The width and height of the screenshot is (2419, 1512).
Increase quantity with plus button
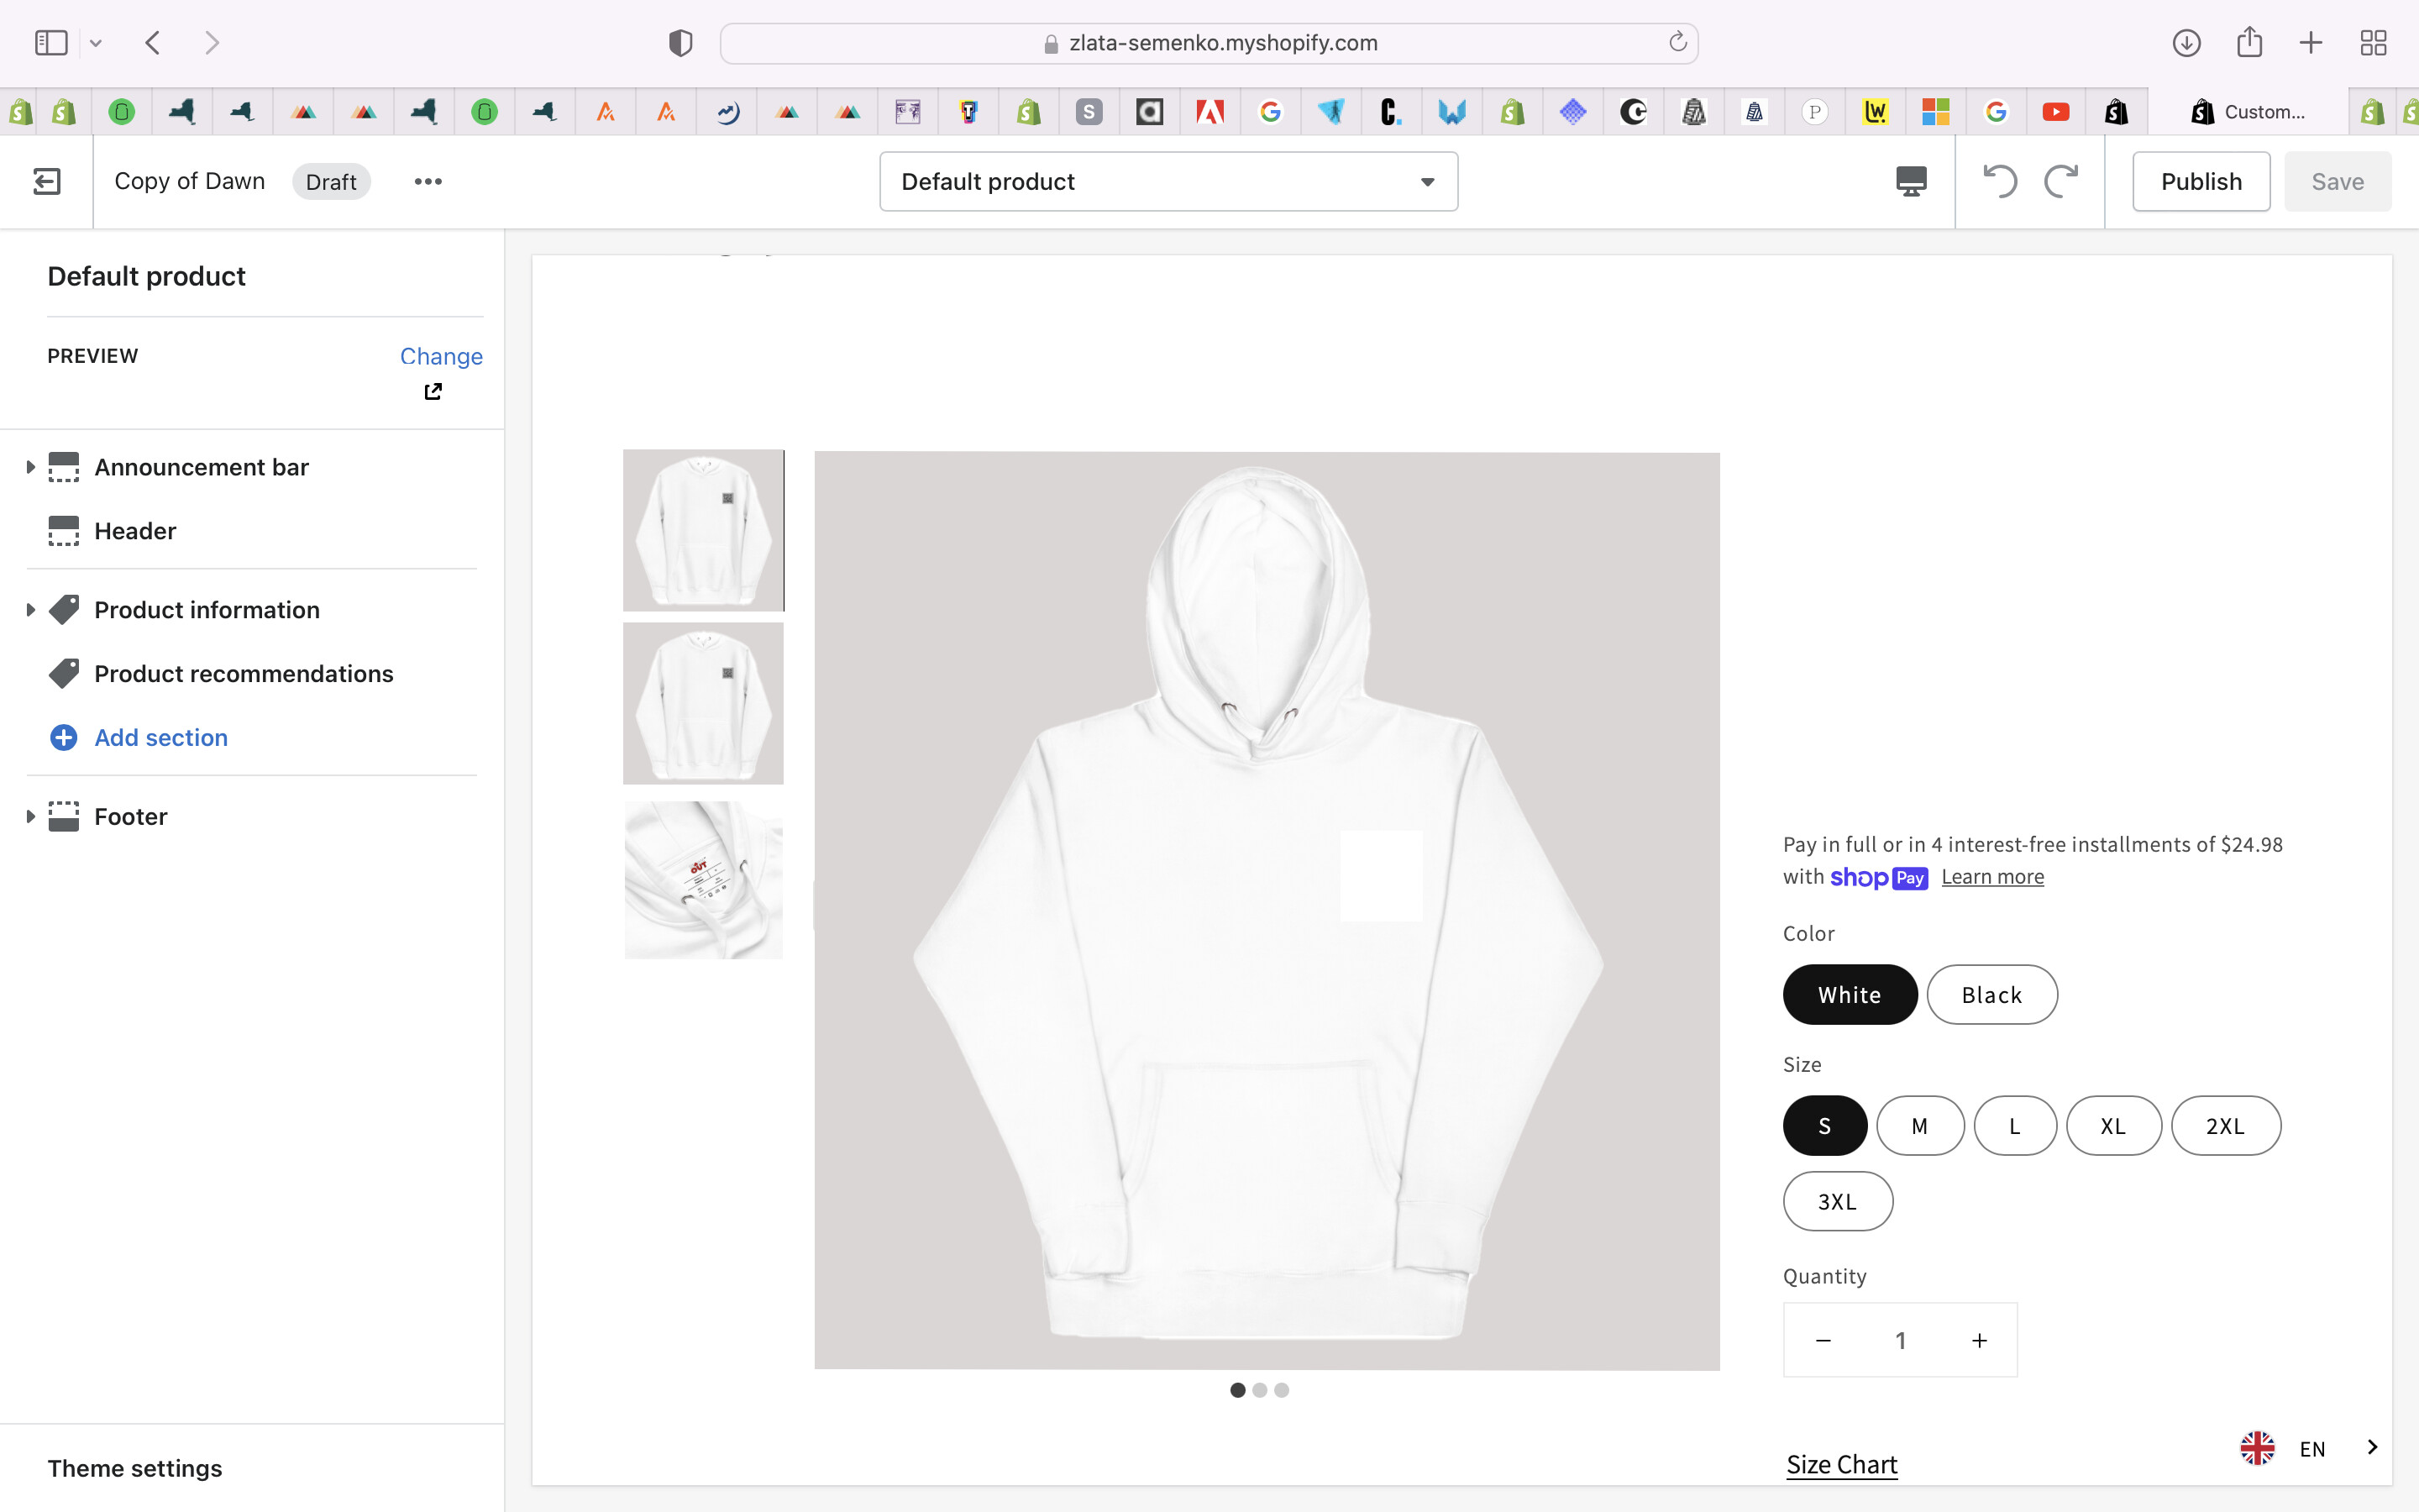(1979, 1340)
